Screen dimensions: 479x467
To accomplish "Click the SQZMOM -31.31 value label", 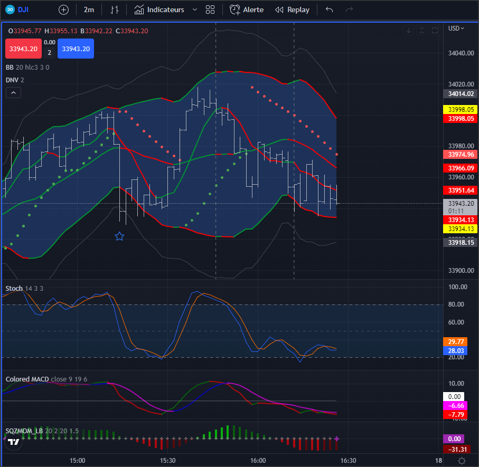I will pos(457,449).
